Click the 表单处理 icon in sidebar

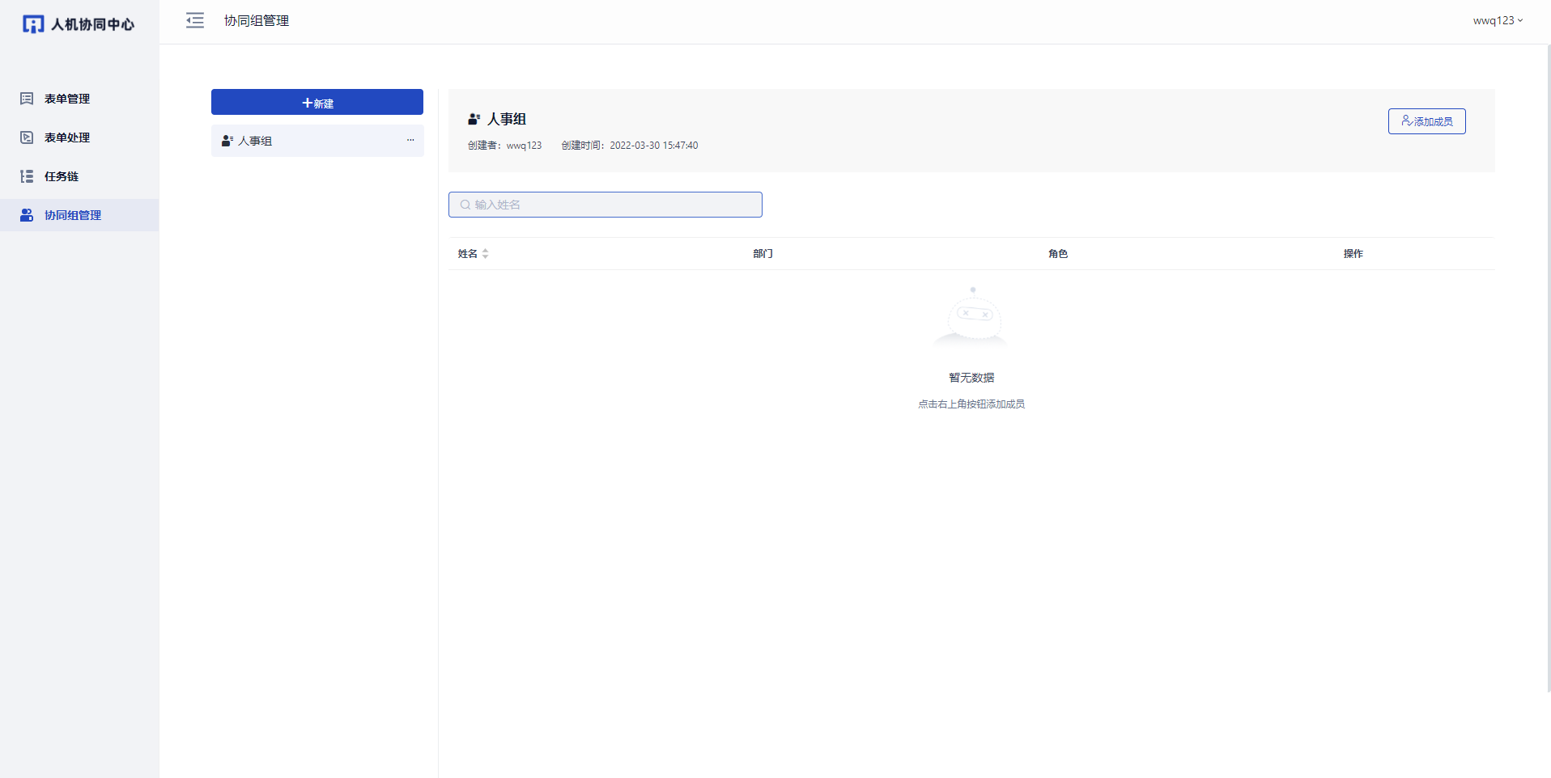pos(27,137)
